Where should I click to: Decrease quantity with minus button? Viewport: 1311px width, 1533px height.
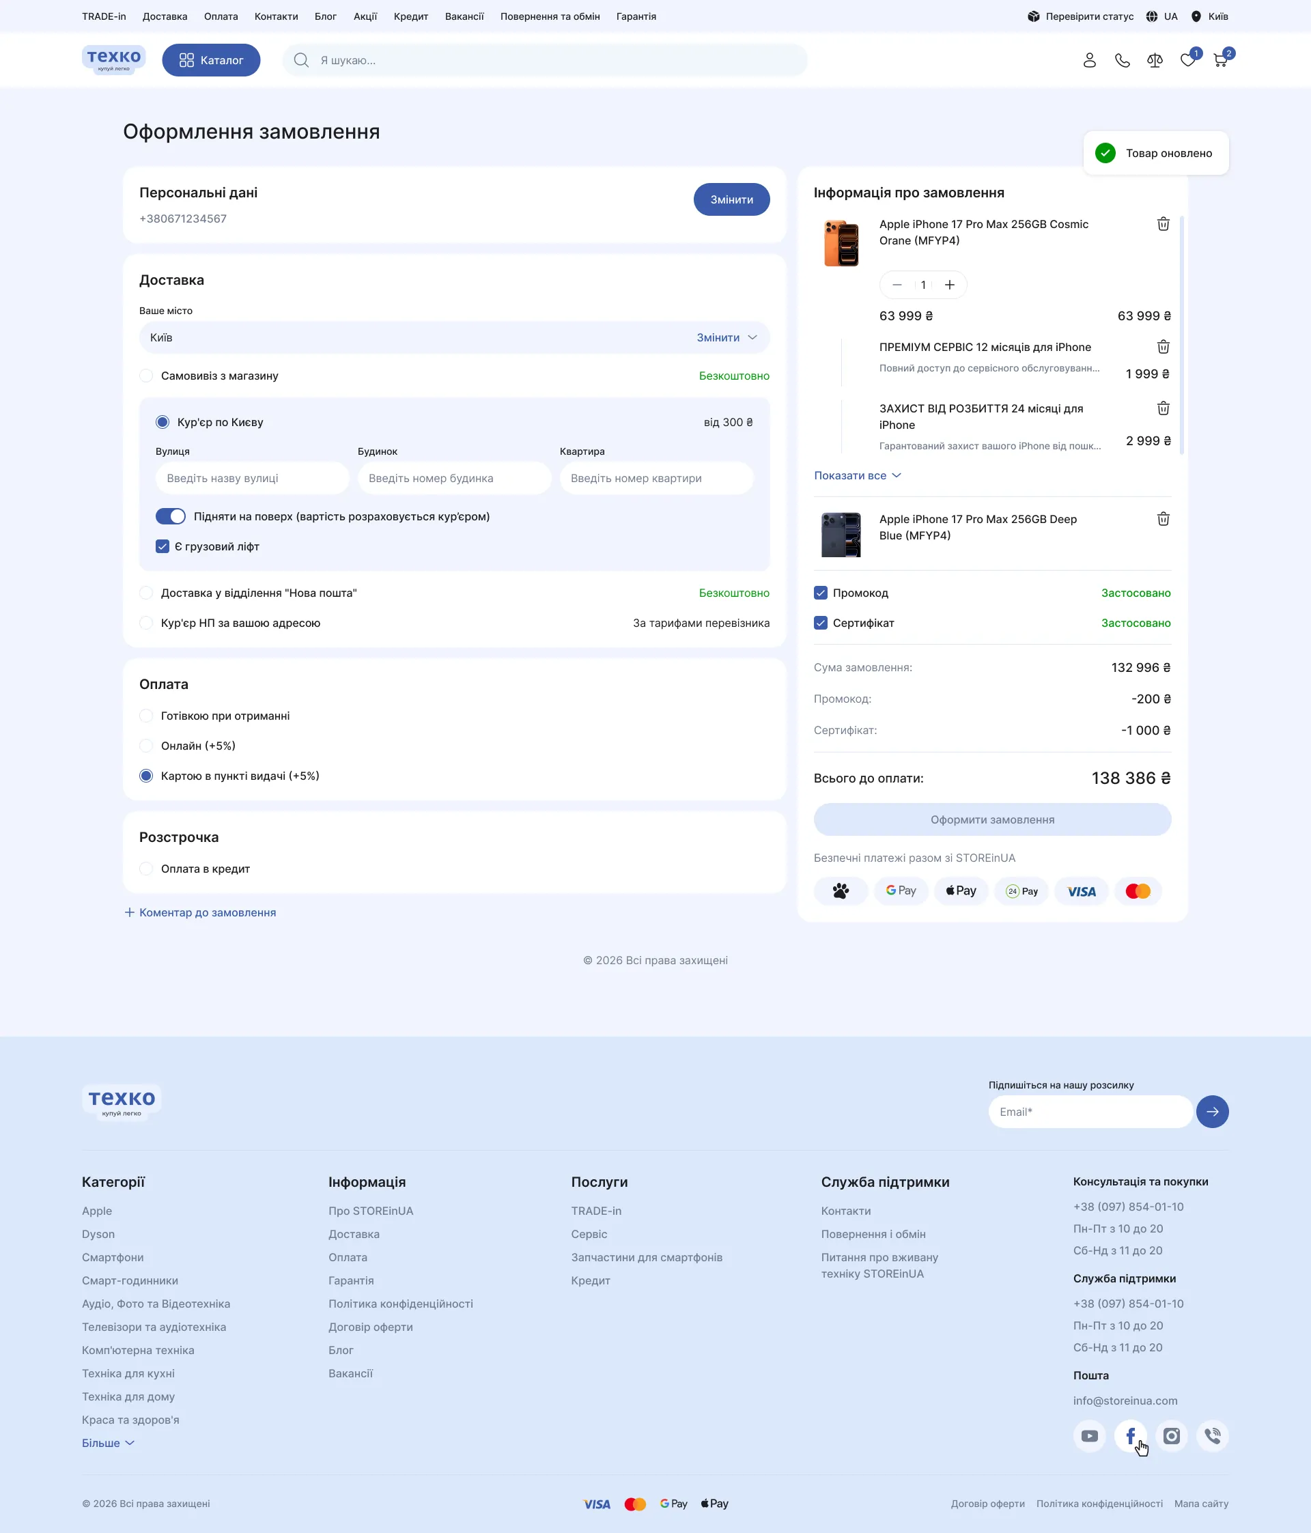897,285
